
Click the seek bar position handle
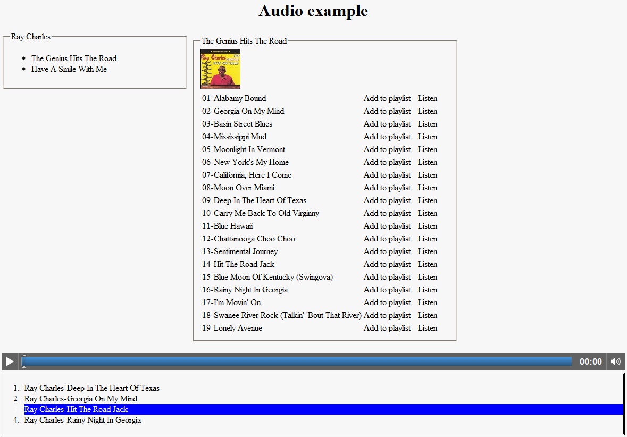click(x=24, y=362)
